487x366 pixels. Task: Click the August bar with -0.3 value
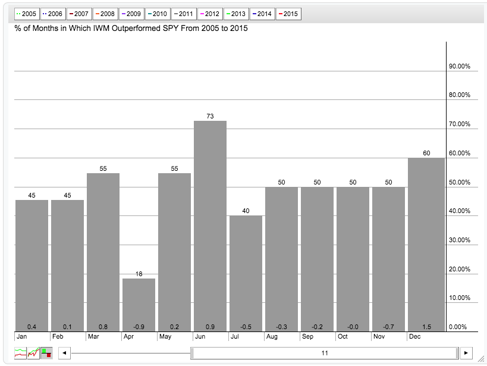pyautogui.click(x=282, y=259)
